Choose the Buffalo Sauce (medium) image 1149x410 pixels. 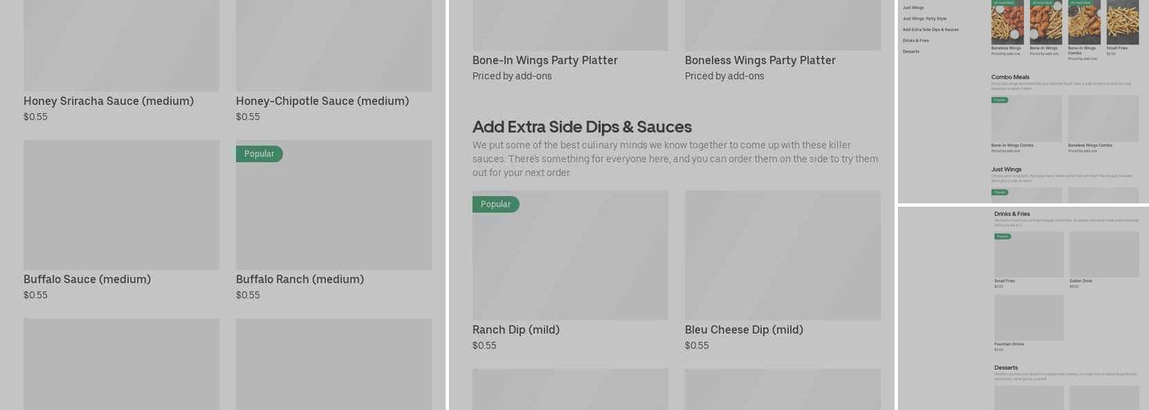121,205
